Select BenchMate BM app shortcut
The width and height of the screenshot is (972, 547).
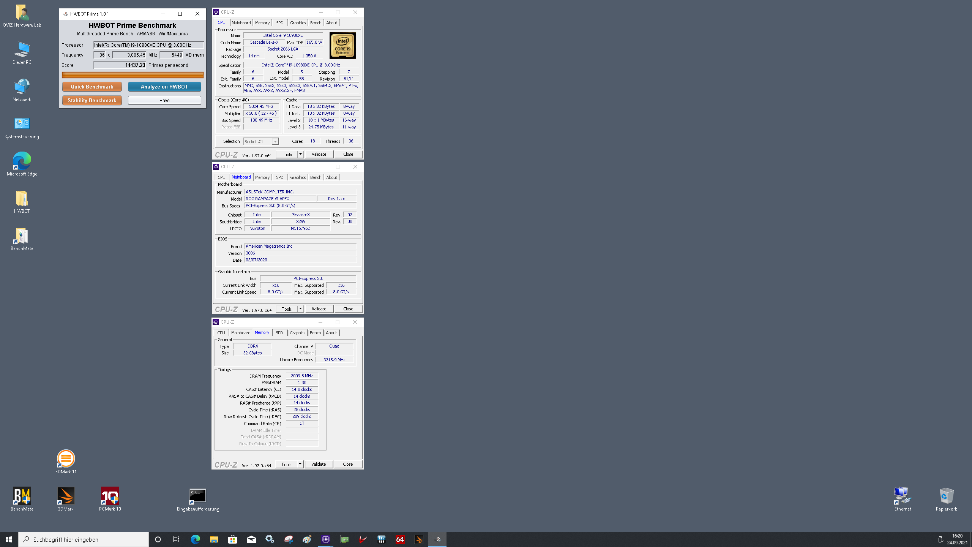click(22, 500)
